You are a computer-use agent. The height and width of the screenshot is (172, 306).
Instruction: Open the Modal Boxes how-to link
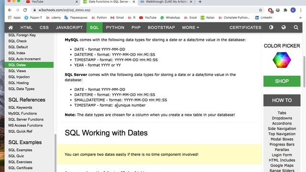pos(282,139)
